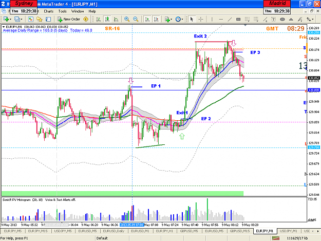Click the 2013.05.09 07:00 time label
This screenshot has height=241, width=321.
tap(132, 225)
